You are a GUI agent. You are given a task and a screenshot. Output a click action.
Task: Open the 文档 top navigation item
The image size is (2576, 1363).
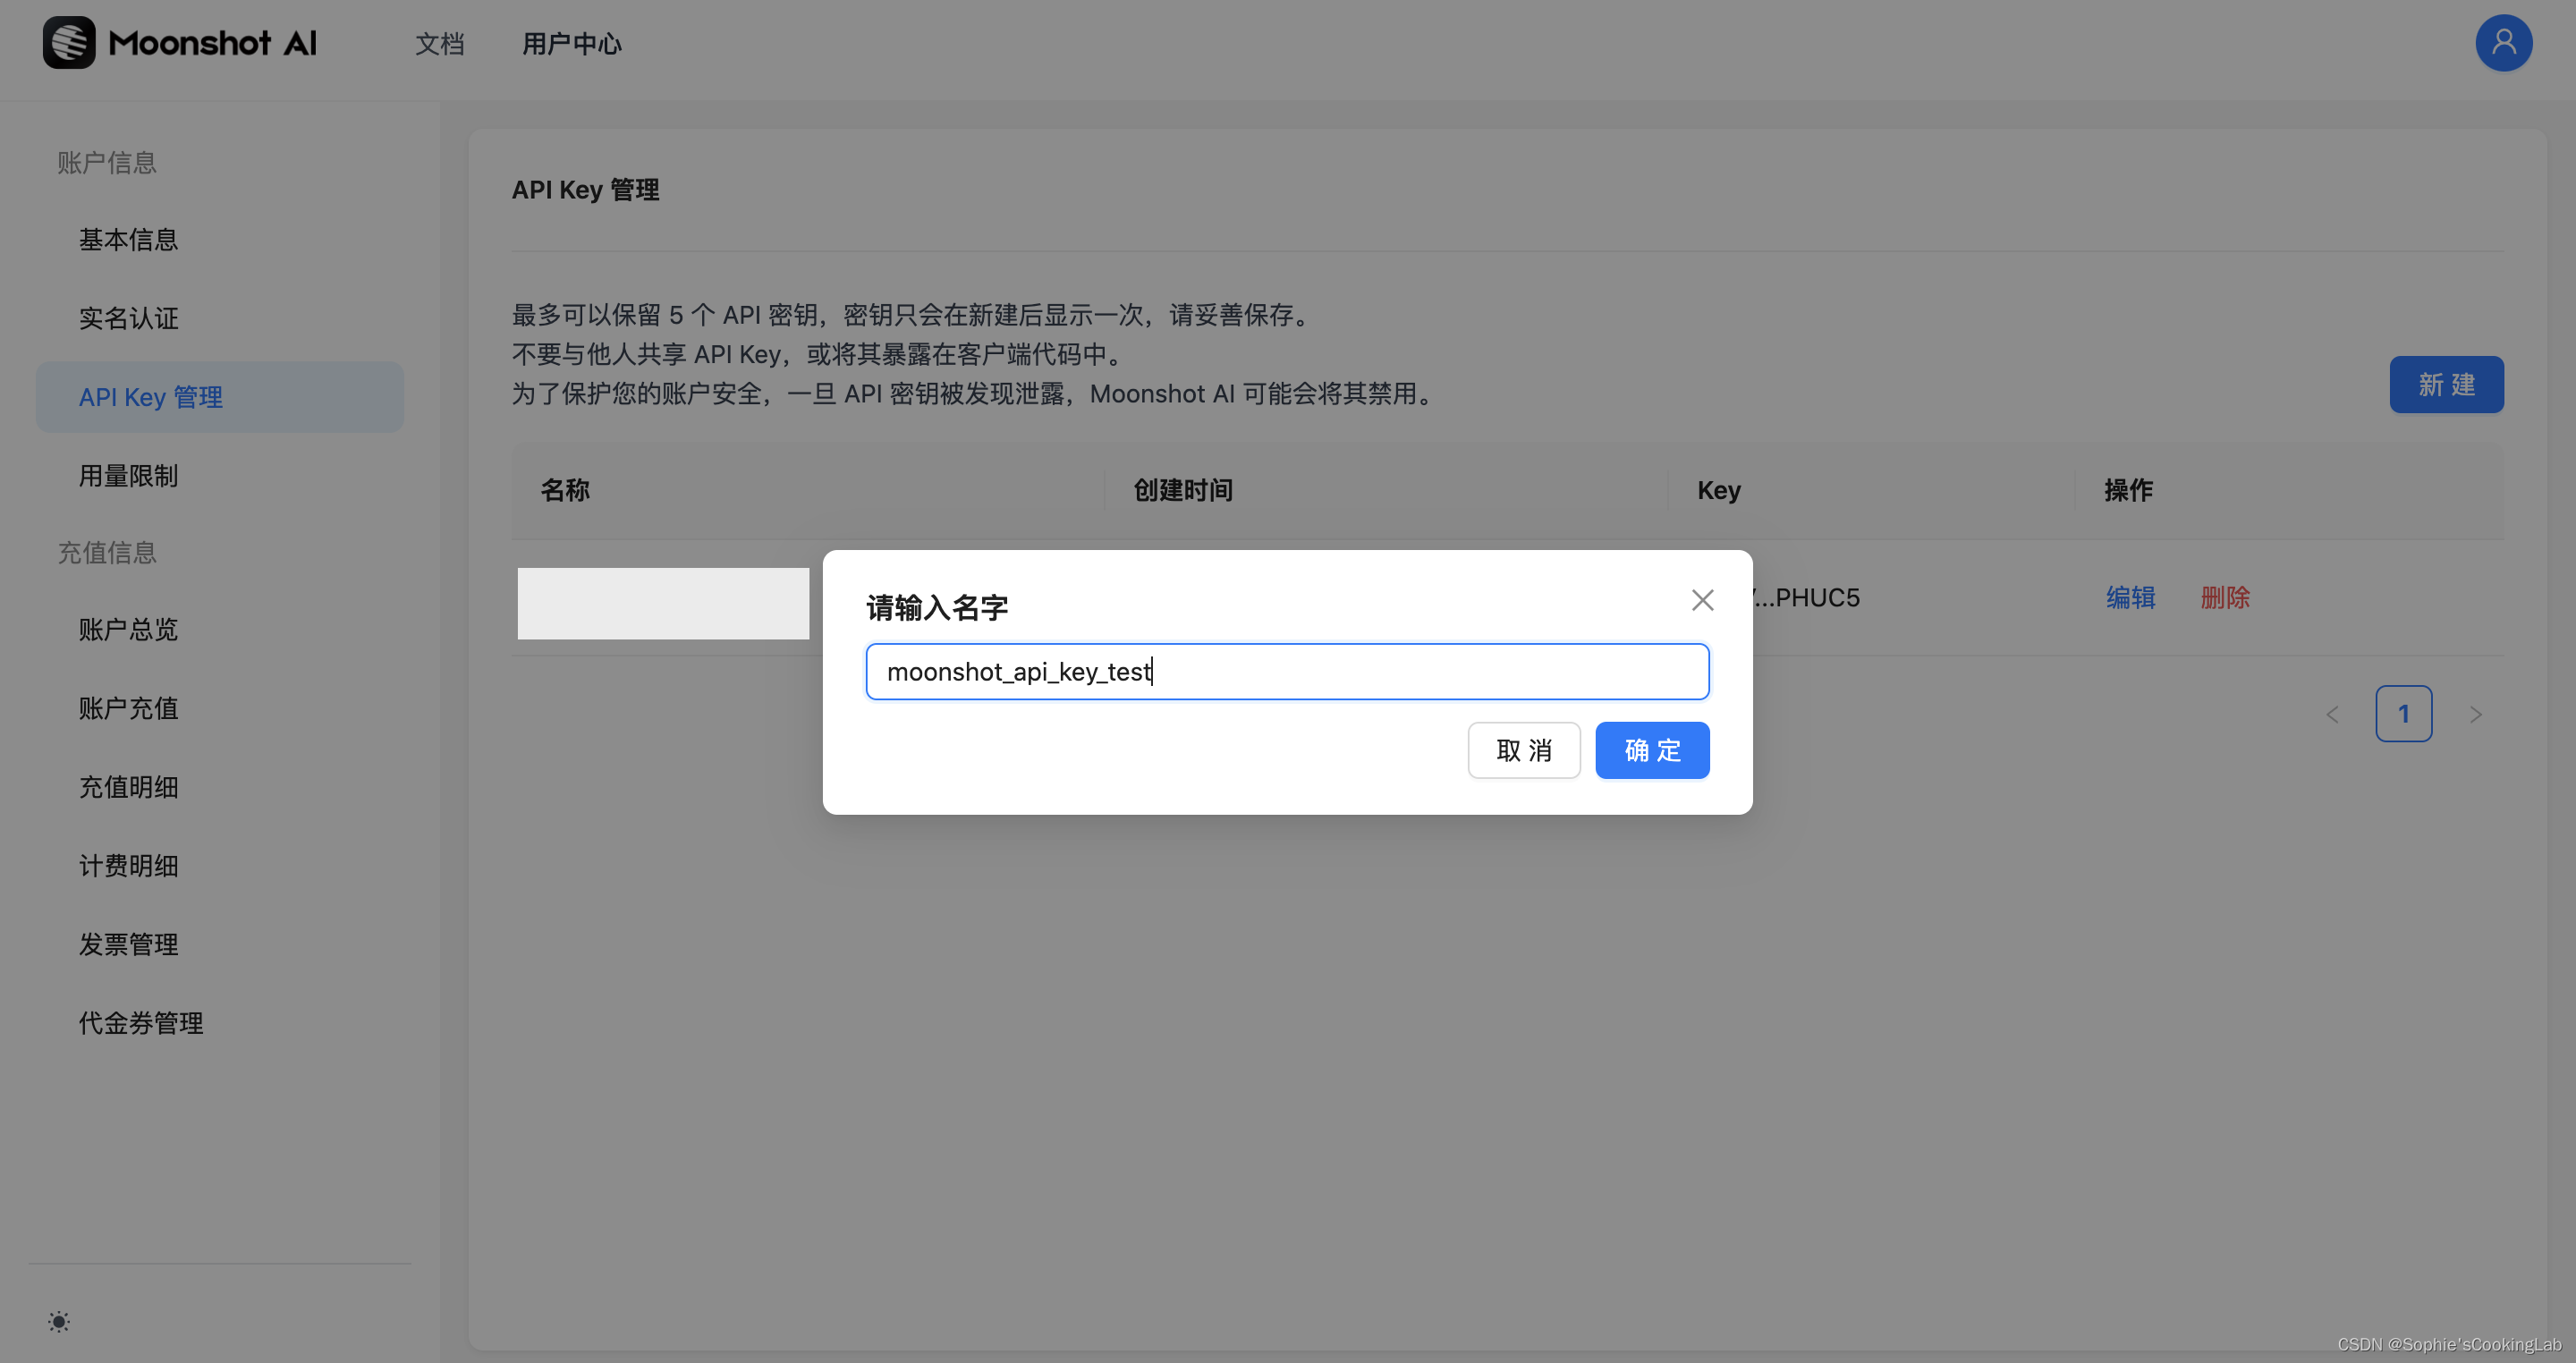[x=440, y=44]
